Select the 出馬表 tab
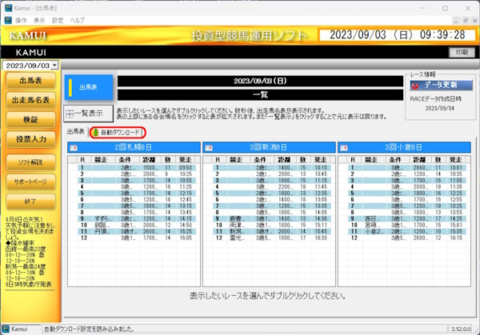The height and width of the screenshot is (335, 480). tap(76, 131)
